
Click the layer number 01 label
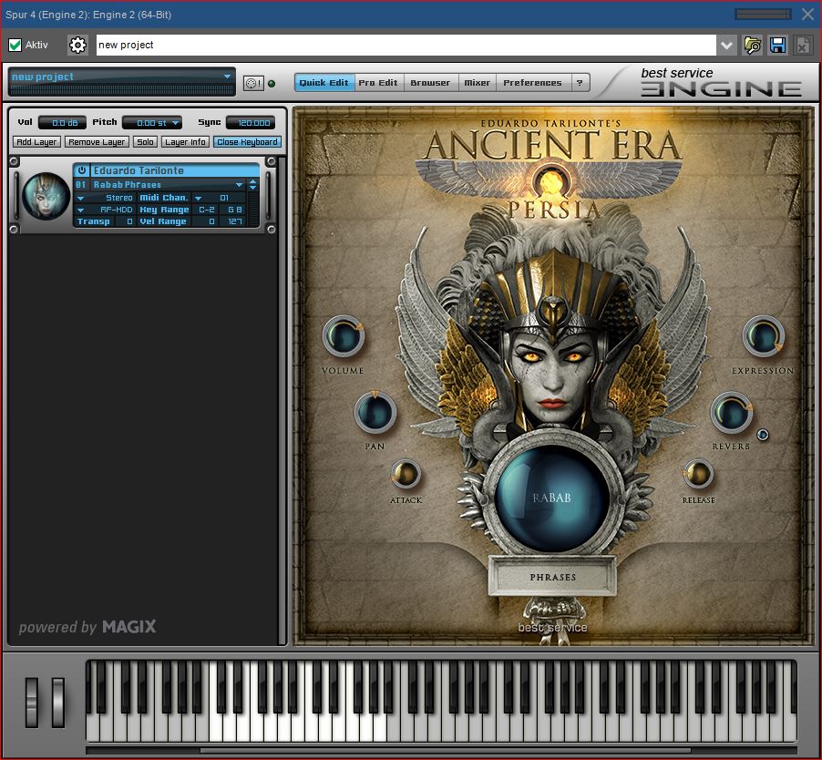pyautogui.click(x=81, y=184)
